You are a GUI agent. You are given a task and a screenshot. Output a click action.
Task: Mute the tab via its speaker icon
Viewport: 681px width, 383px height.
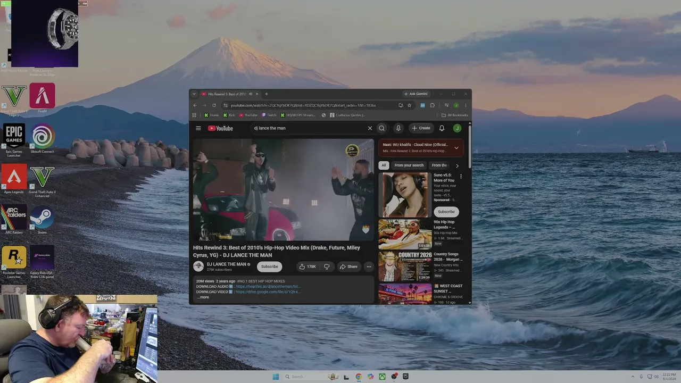point(250,94)
